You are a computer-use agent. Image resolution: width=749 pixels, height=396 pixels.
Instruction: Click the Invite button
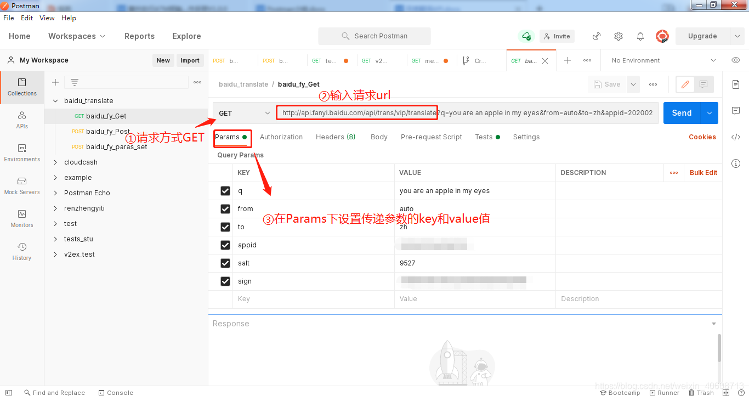pyautogui.click(x=557, y=36)
